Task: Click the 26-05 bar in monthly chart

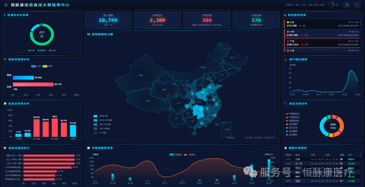Action: click(269, 170)
